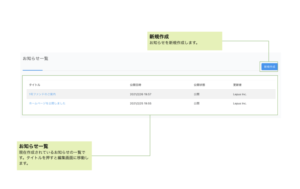Click the お知らせ一覧 page heading
Image resolution: width=300 pixels, height=189 pixels.
tap(35, 59)
